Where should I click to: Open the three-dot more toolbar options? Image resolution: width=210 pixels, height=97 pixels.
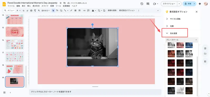coord(139,10)
